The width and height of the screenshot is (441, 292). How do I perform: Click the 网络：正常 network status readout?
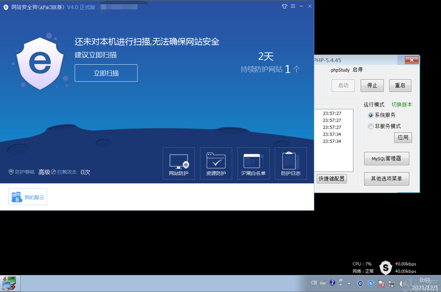[x=363, y=271]
